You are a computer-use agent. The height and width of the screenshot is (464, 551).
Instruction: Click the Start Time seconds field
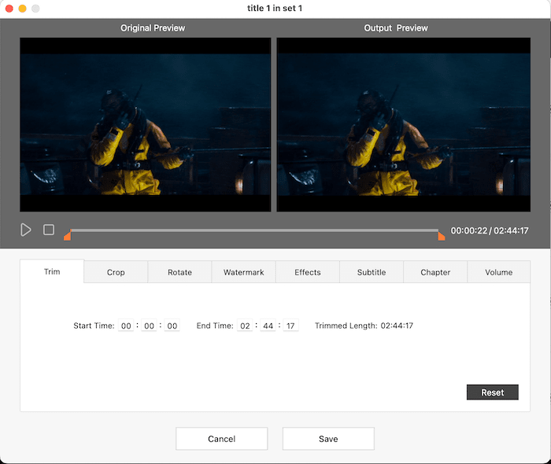point(172,326)
